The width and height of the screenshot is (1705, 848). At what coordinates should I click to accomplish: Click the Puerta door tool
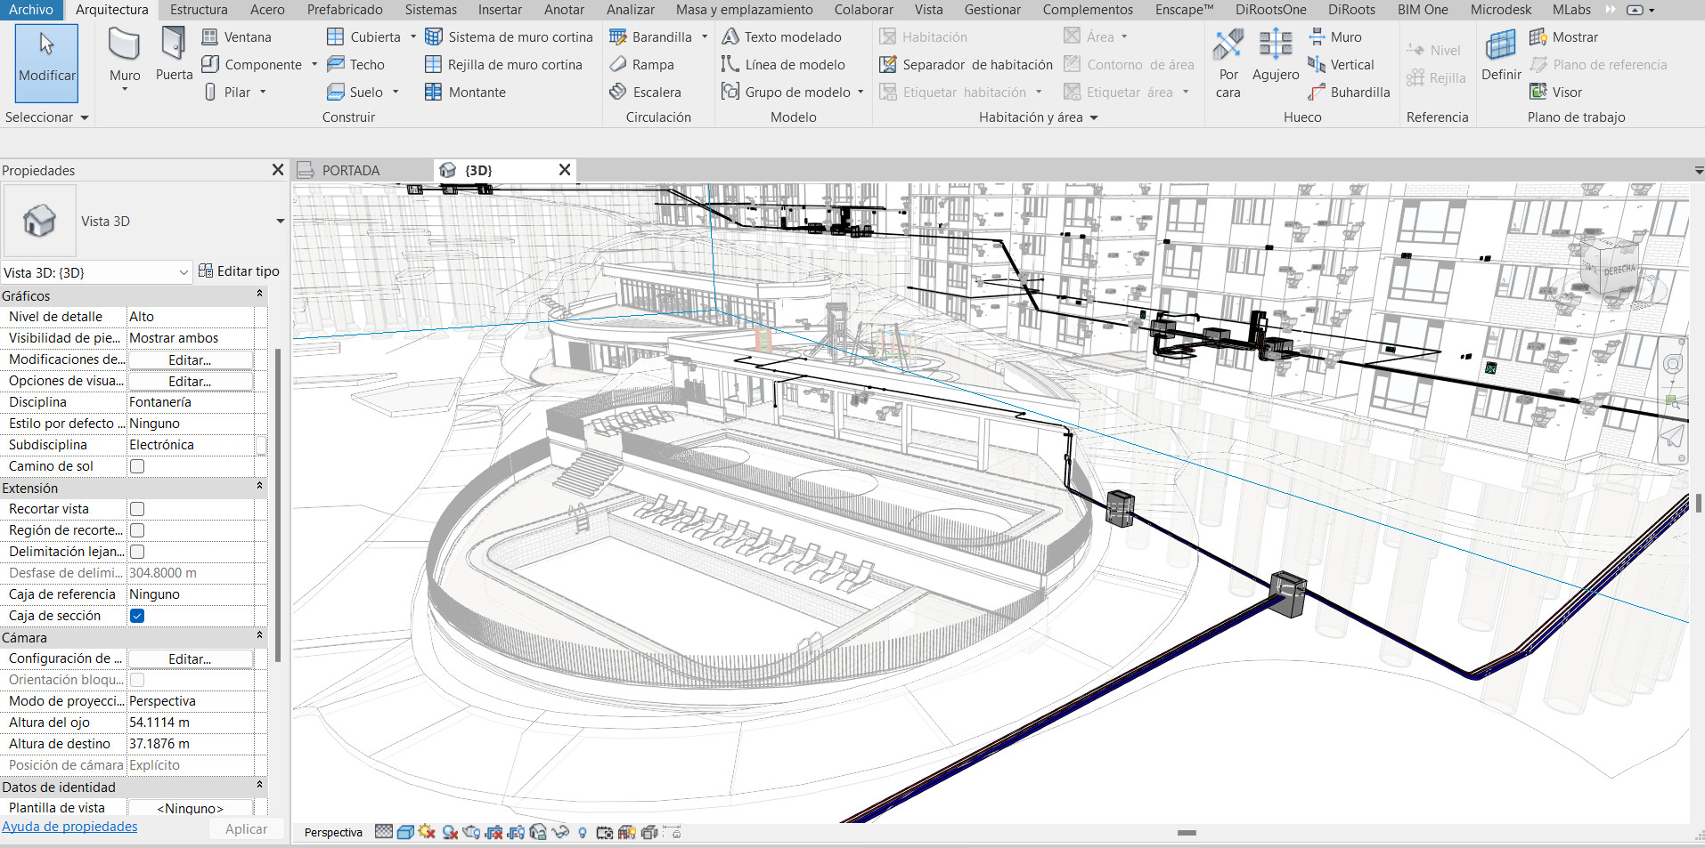click(174, 55)
